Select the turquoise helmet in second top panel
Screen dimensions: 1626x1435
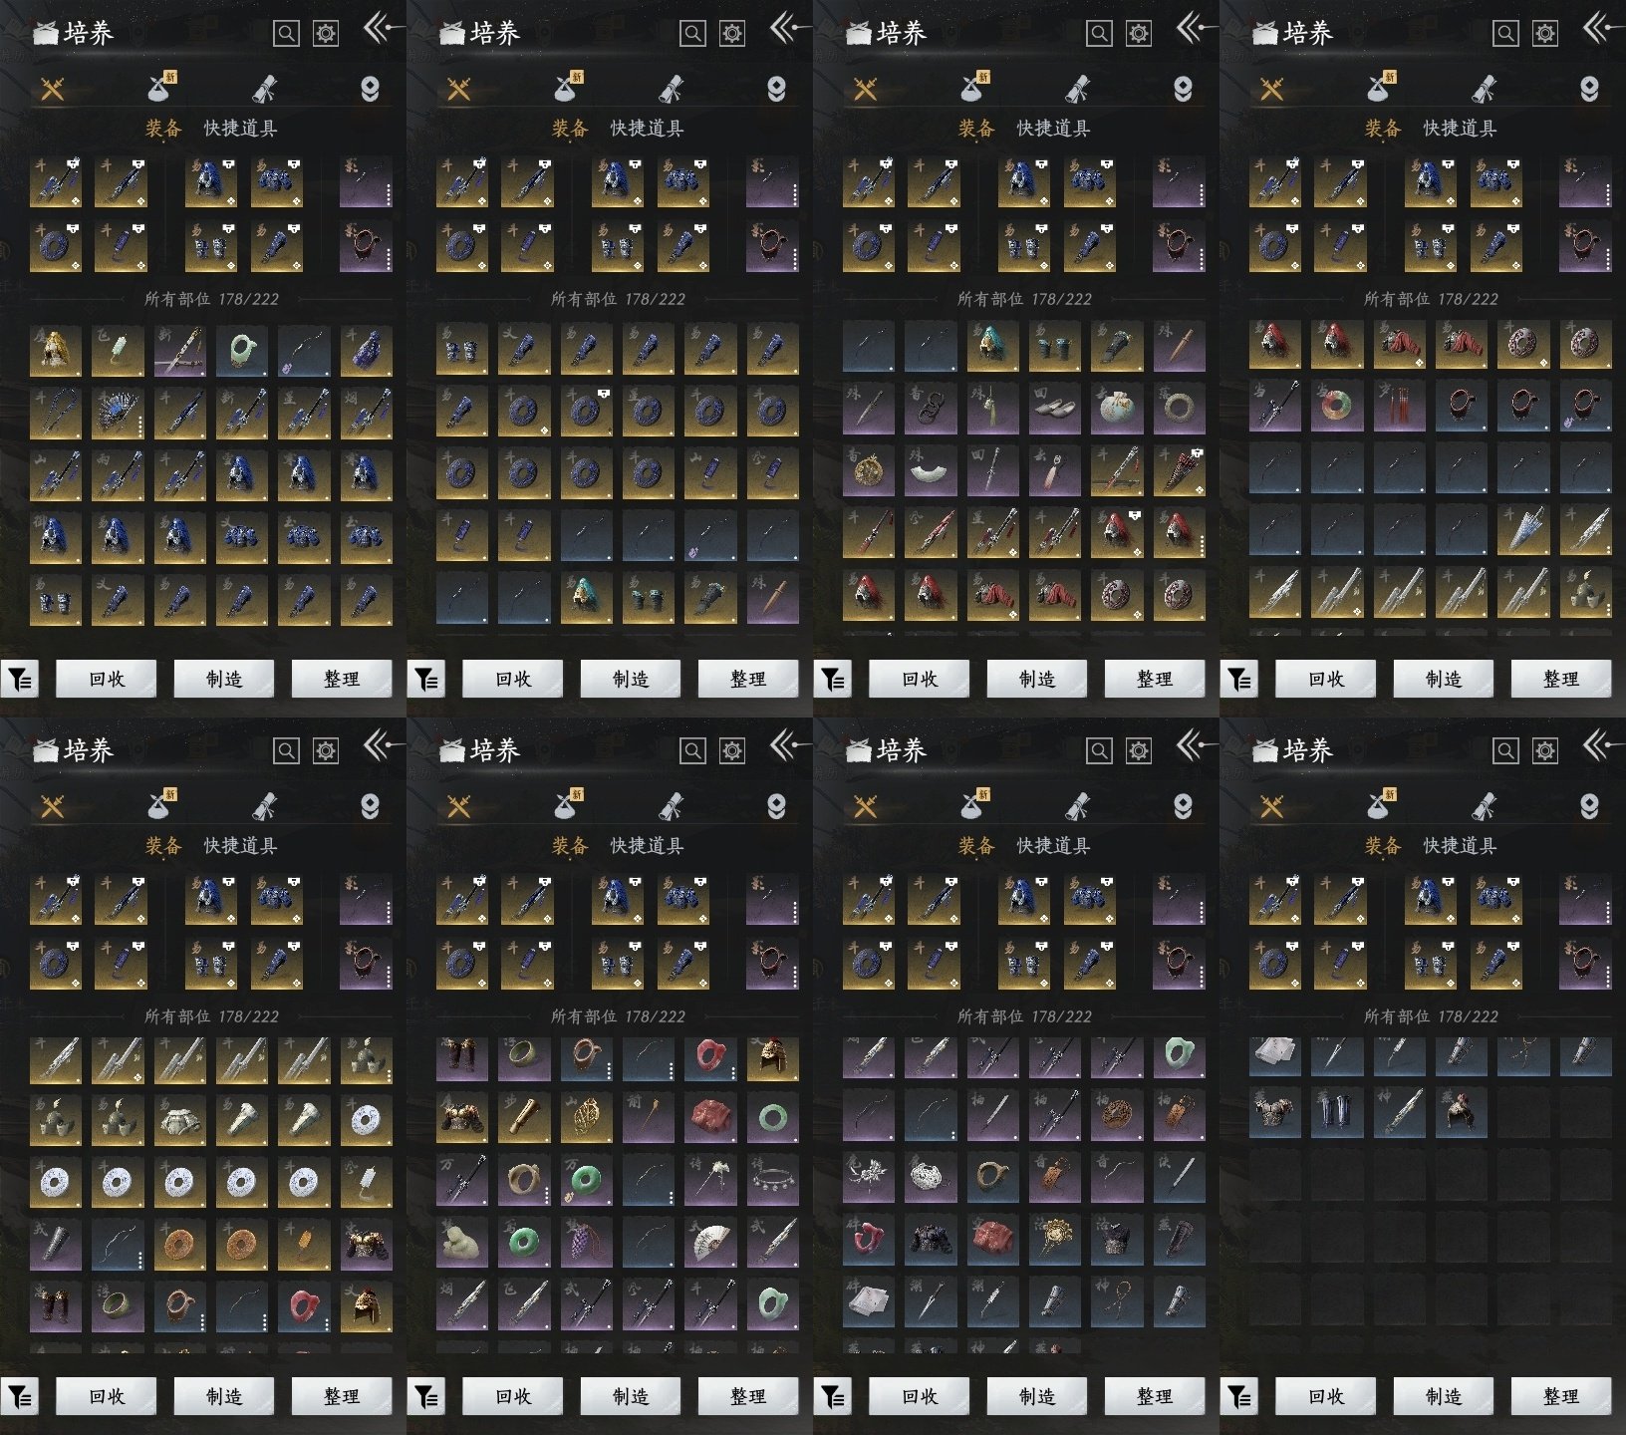(x=586, y=598)
